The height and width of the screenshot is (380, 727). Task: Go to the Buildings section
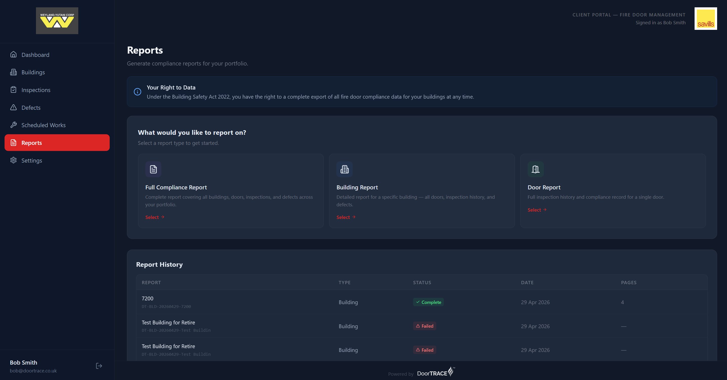coord(57,72)
